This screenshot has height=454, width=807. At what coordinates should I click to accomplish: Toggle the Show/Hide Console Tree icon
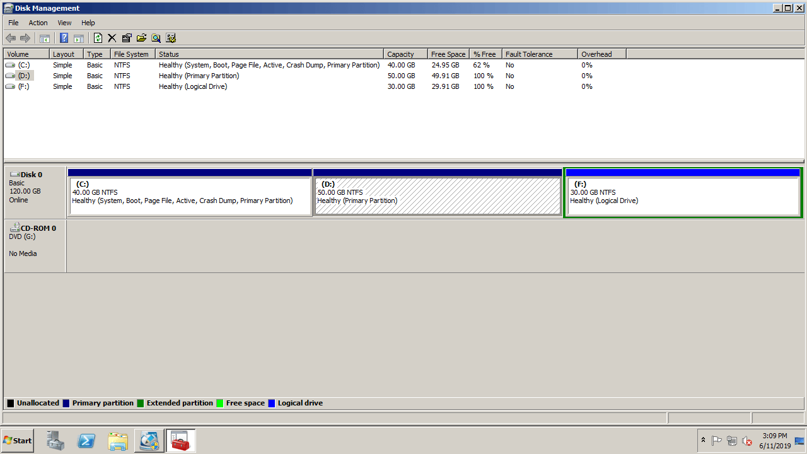45,38
